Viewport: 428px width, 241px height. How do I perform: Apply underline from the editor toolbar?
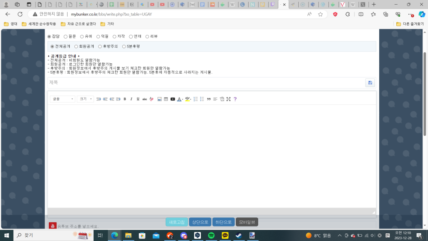[x=138, y=99]
